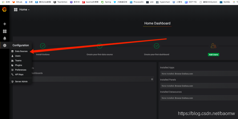The image size is (238, 119).
Task: Click the Installed Panels heading
Action: click(168, 80)
